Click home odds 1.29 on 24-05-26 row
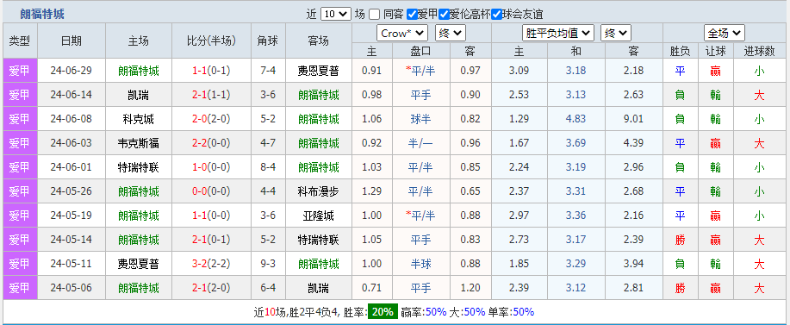Image resolution: width=790 pixels, height=325 pixels. coord(372,191)
